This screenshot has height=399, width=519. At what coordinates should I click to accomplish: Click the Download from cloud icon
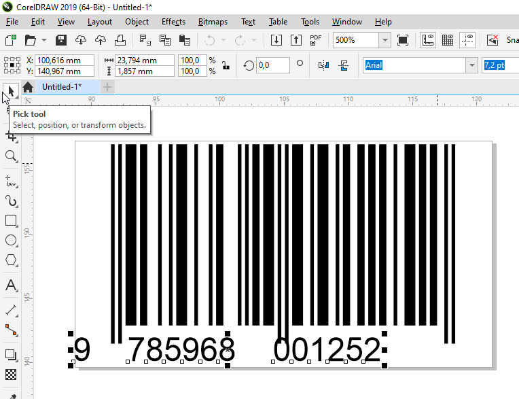[81, 40]
